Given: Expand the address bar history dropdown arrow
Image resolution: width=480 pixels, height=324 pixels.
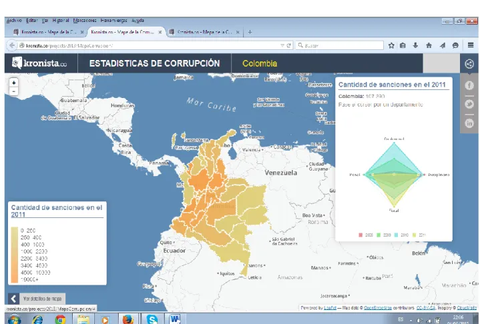Looking at the screenshot, I should pos(282,45).
